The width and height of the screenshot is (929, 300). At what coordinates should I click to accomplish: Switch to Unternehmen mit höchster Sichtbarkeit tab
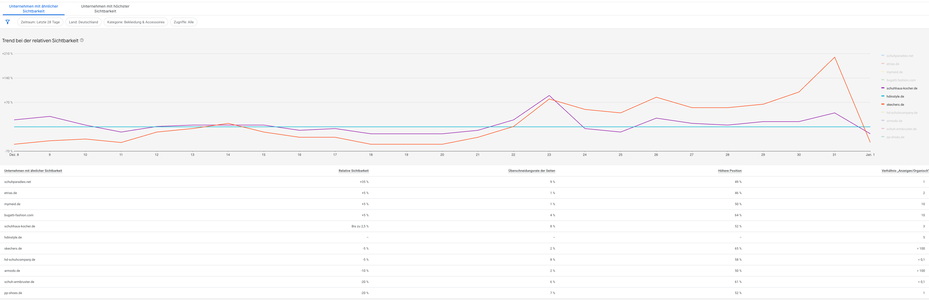tap(105, 9)
